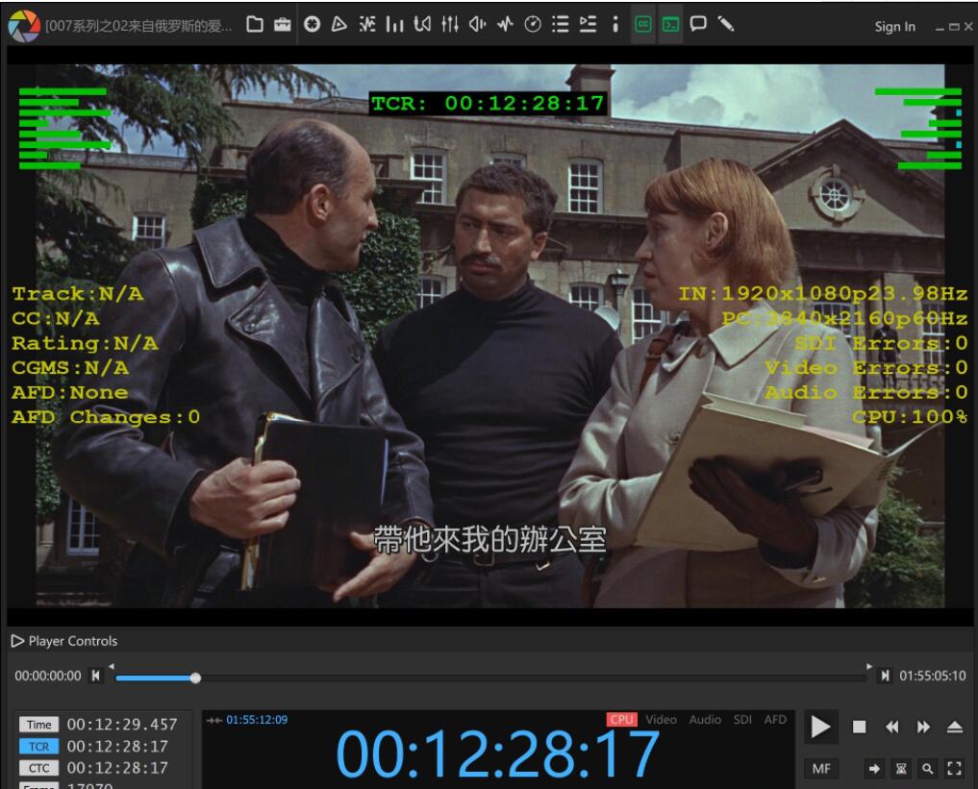Open the bulleted list icon
Image resolution: width=978 pixels, height=789 pixels.
(560, 24)
